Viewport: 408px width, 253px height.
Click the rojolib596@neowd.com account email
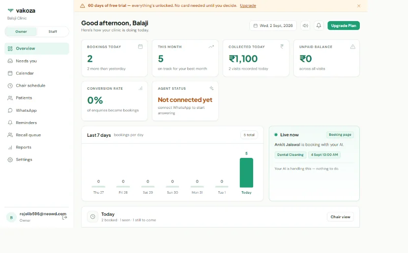pyautogui.click(x=43, y=214)
